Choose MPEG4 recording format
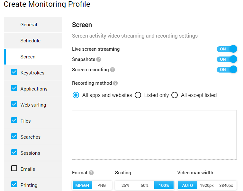This screenshot has height=191, width=243. point(82,185)
